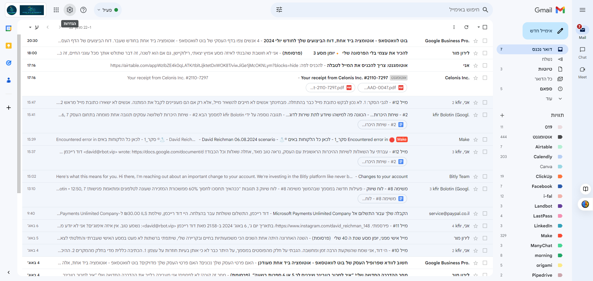Image resolution: width=593 pixels, height=281 pixels.
Task: Tick checkbox of the Airtable link email 17:16
Action: [485, 65]
